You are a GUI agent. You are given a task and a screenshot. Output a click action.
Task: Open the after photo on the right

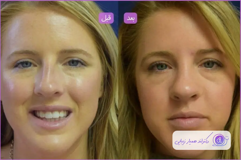[179, 80]
